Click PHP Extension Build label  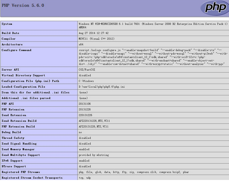click(18, 126)
